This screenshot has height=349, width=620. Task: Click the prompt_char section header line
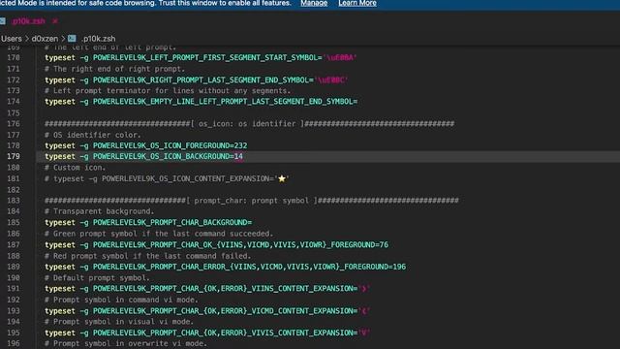[252, 201]
